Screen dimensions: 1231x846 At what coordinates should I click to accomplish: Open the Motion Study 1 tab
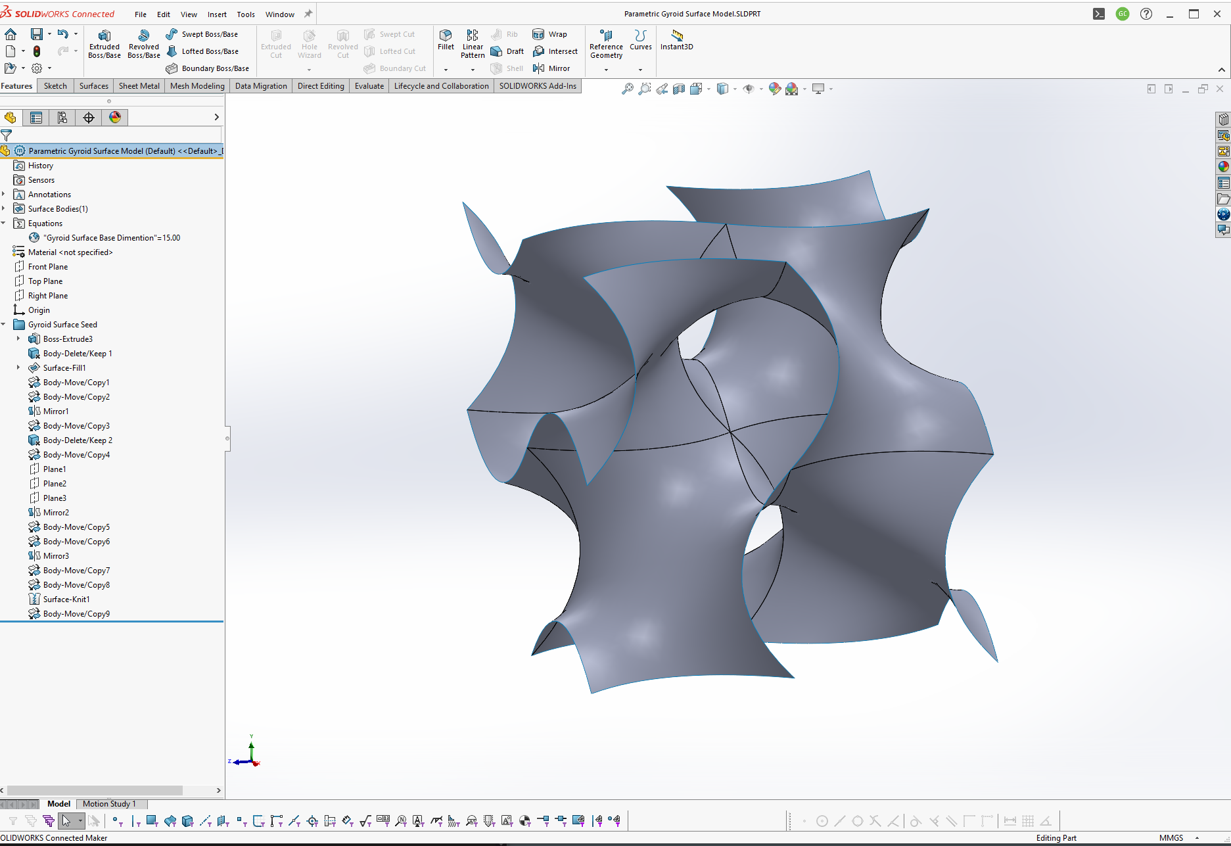coord(109,804)
